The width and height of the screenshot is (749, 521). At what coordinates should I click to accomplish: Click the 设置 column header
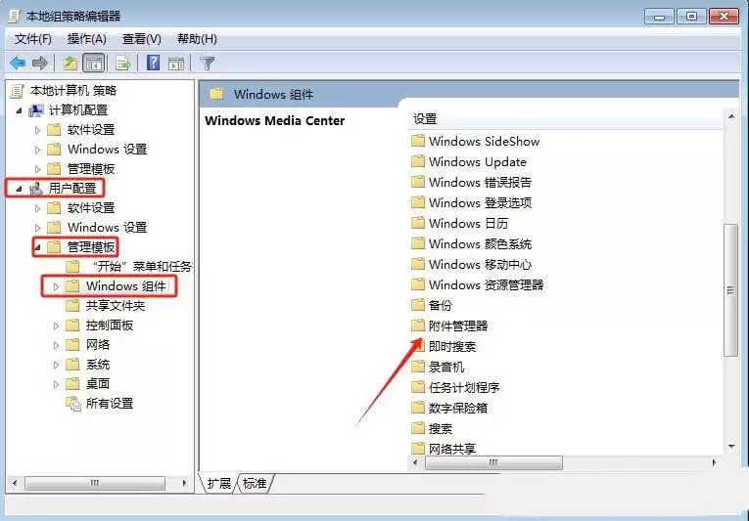tap(566, 119)
